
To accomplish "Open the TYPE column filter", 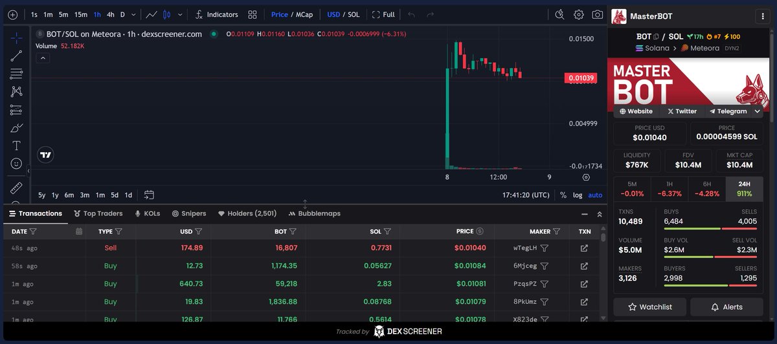I will 118,231.
